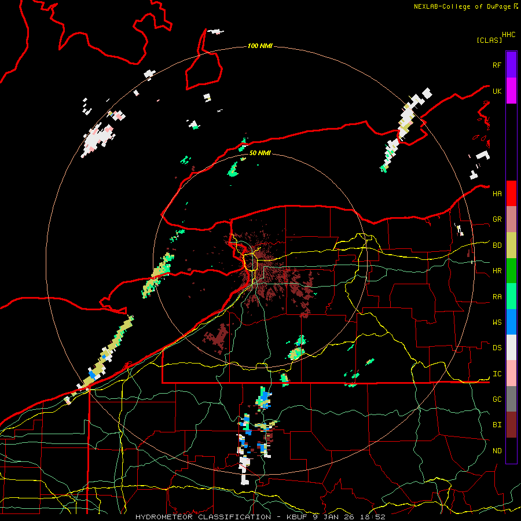Viewport: 521px width, 521px height.
Task: Click the olive yellow BD legend swatch
Action: tap(511, 245)
